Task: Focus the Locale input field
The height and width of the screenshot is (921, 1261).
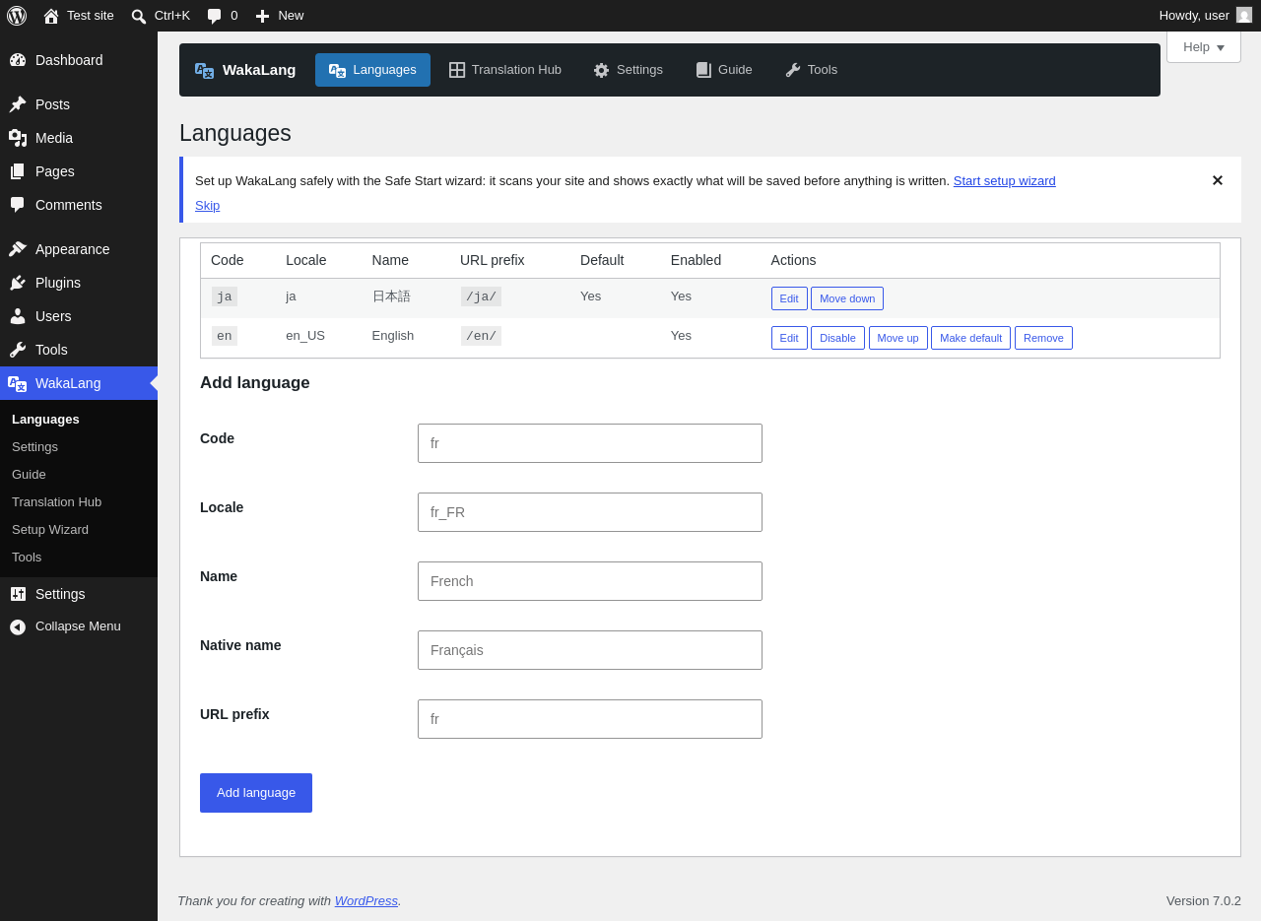Action: (x=590, y=512)
